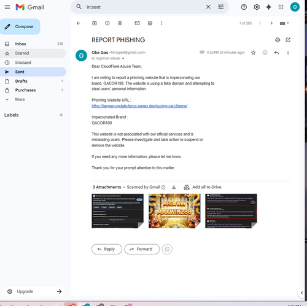Open the Google apps grid

coord(281,7)
